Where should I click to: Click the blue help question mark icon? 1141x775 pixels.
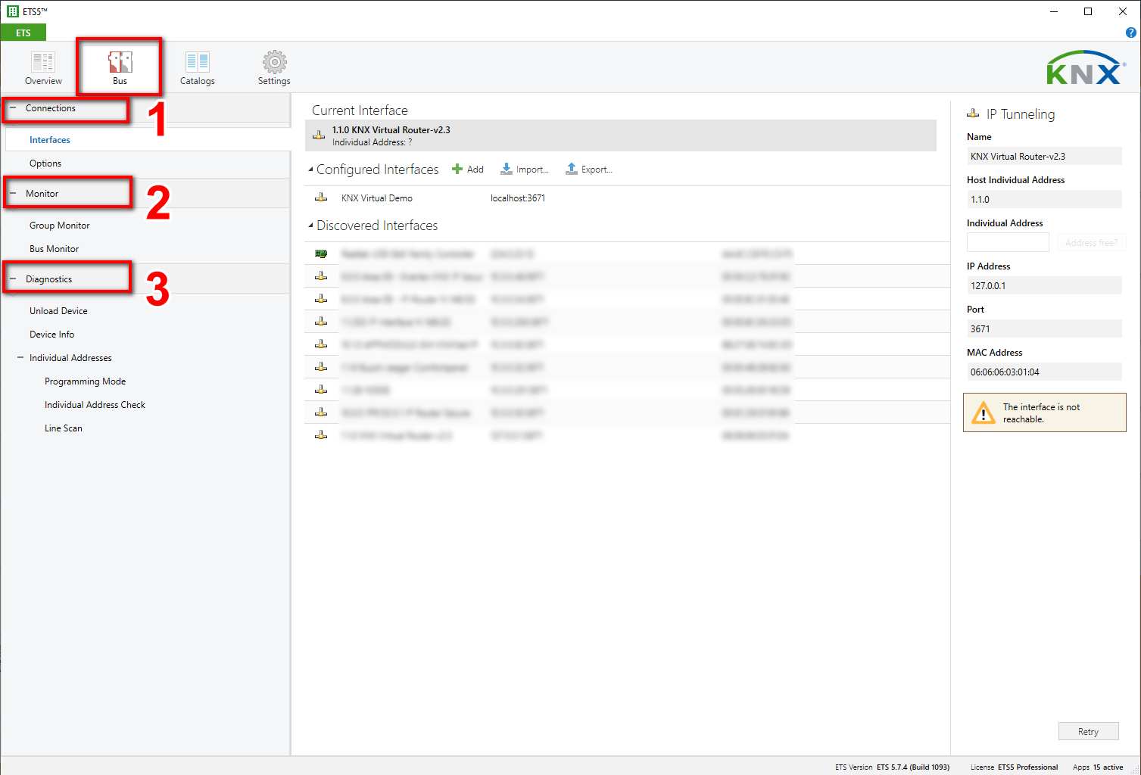[x=1130, y=33]
